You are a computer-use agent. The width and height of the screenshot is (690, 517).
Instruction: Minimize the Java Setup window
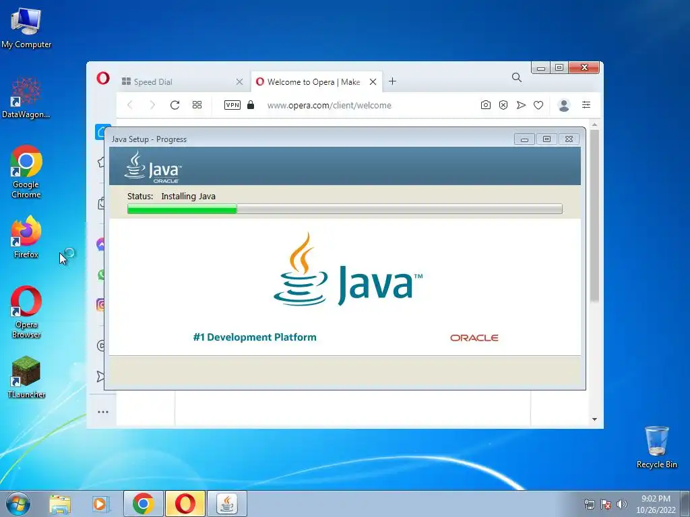[x=524, y=139]
